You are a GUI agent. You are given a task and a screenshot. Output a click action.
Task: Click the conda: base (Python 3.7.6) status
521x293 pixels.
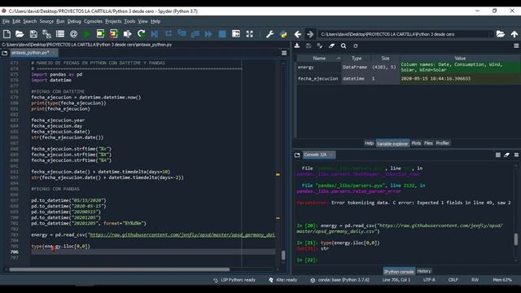coord(340,280)
